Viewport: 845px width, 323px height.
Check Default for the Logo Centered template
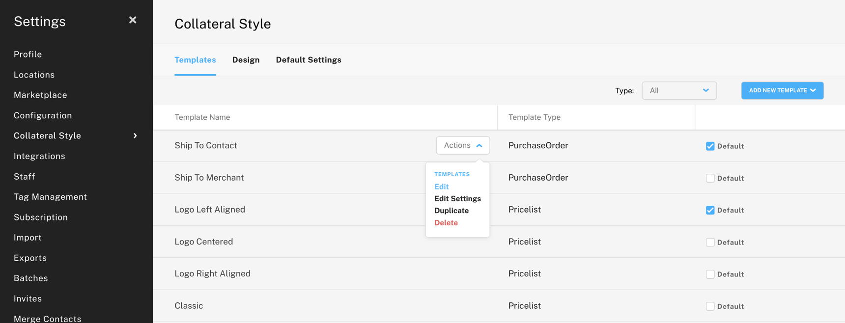[x=710, y=242]
